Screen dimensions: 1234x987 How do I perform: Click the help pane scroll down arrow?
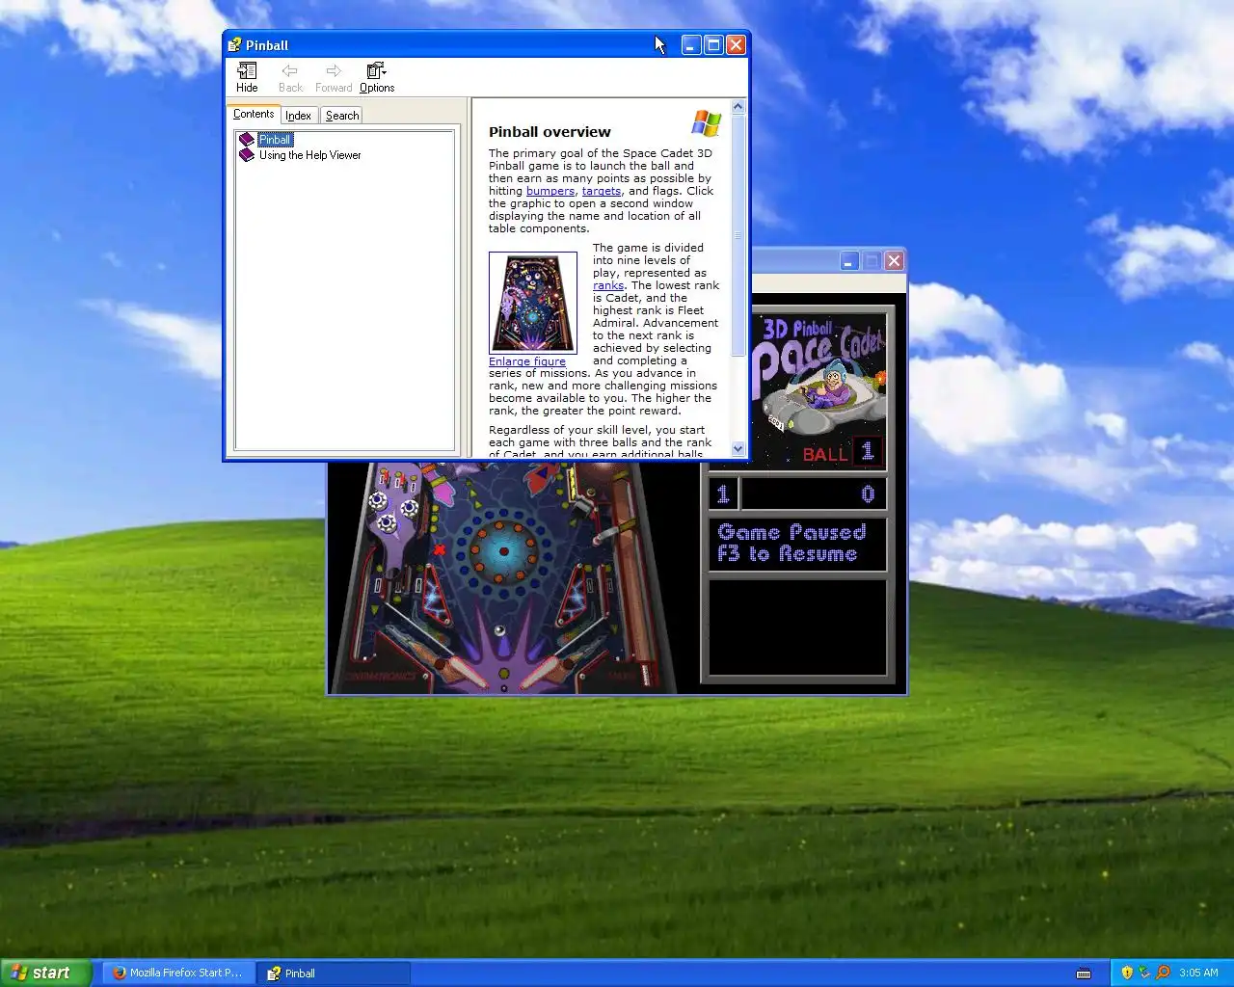(738, 448)
